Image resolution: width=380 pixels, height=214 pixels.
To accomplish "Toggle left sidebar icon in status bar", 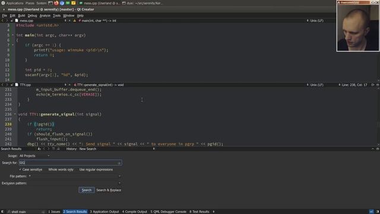I will [2, 212].
